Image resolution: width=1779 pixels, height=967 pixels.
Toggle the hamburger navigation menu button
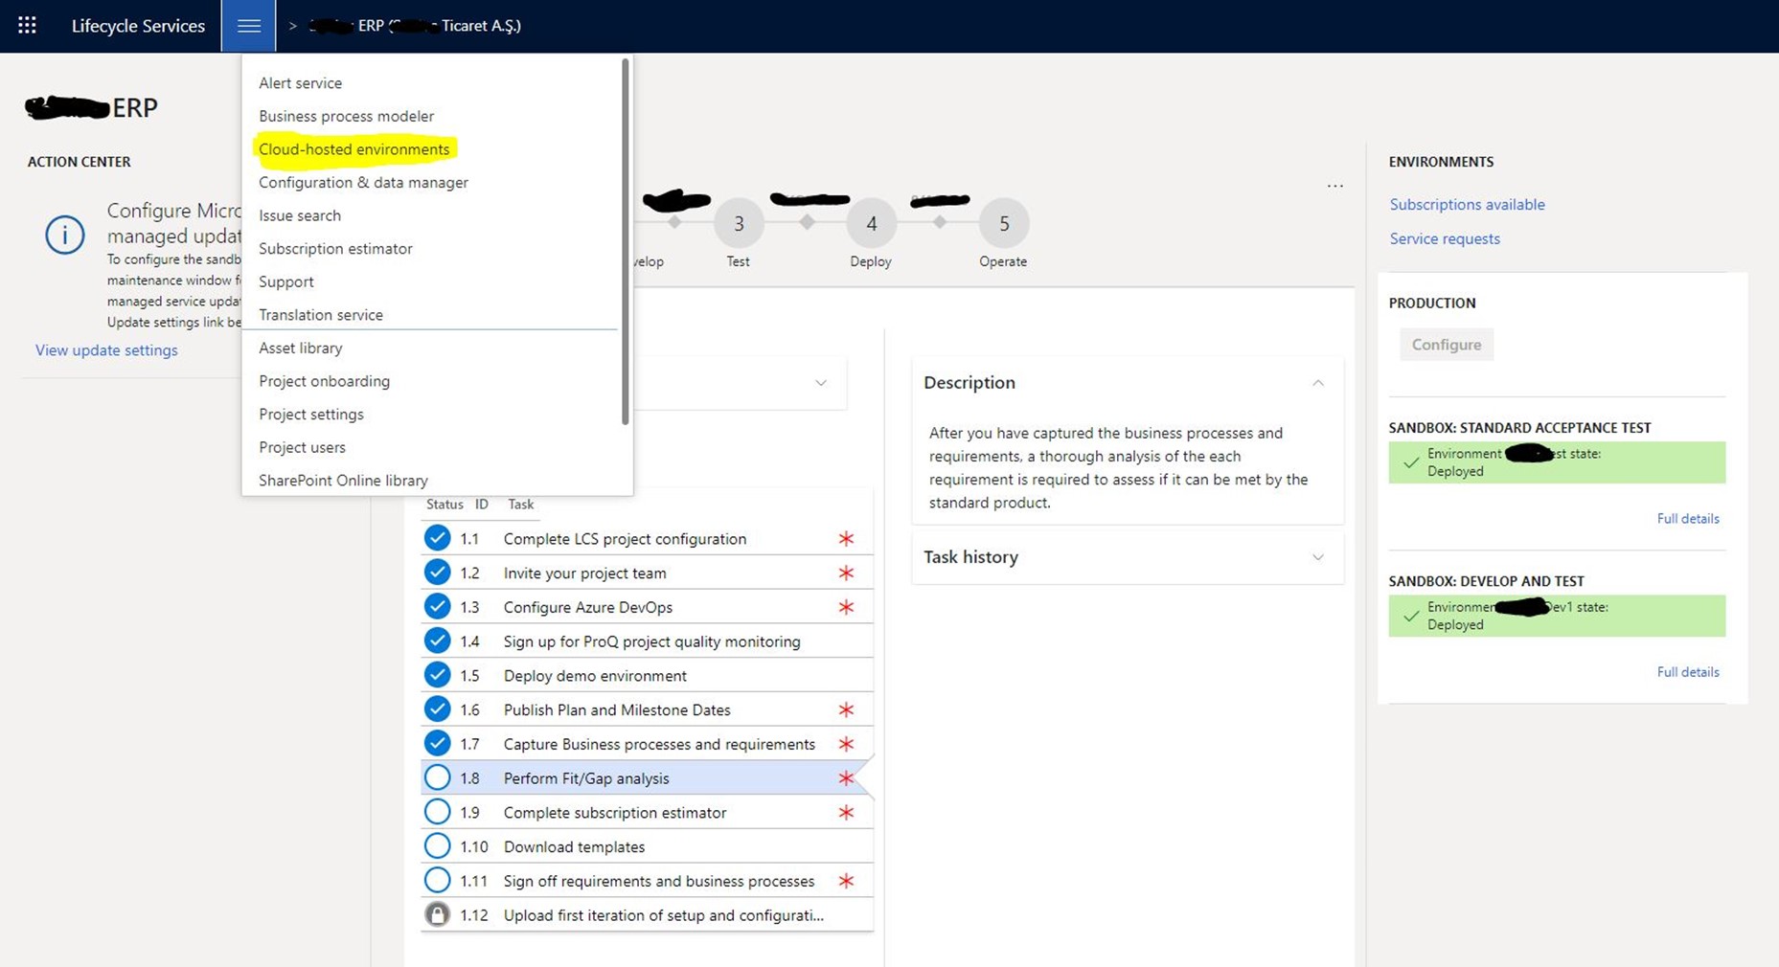click(248, 26)
